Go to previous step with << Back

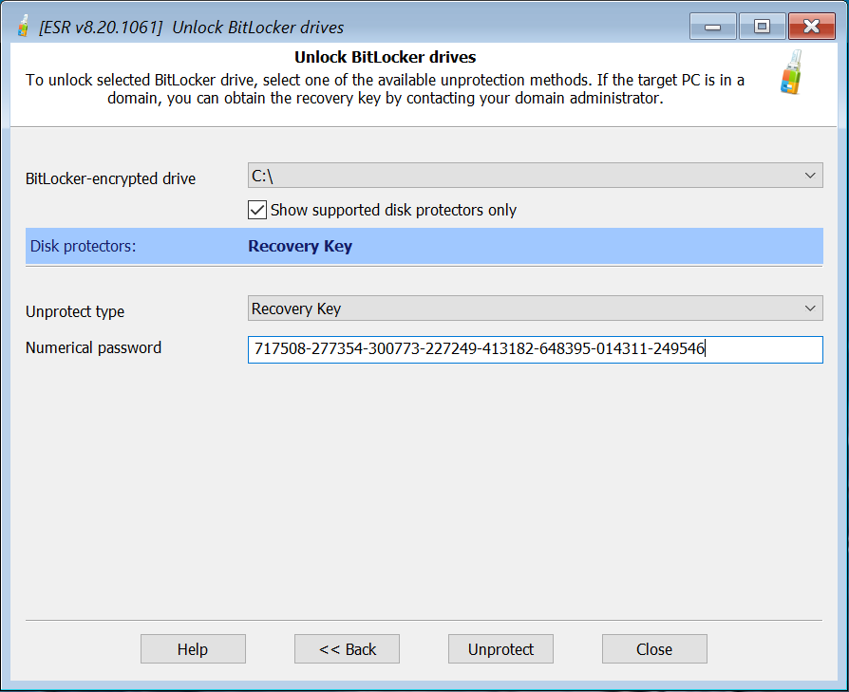(347, 649)
